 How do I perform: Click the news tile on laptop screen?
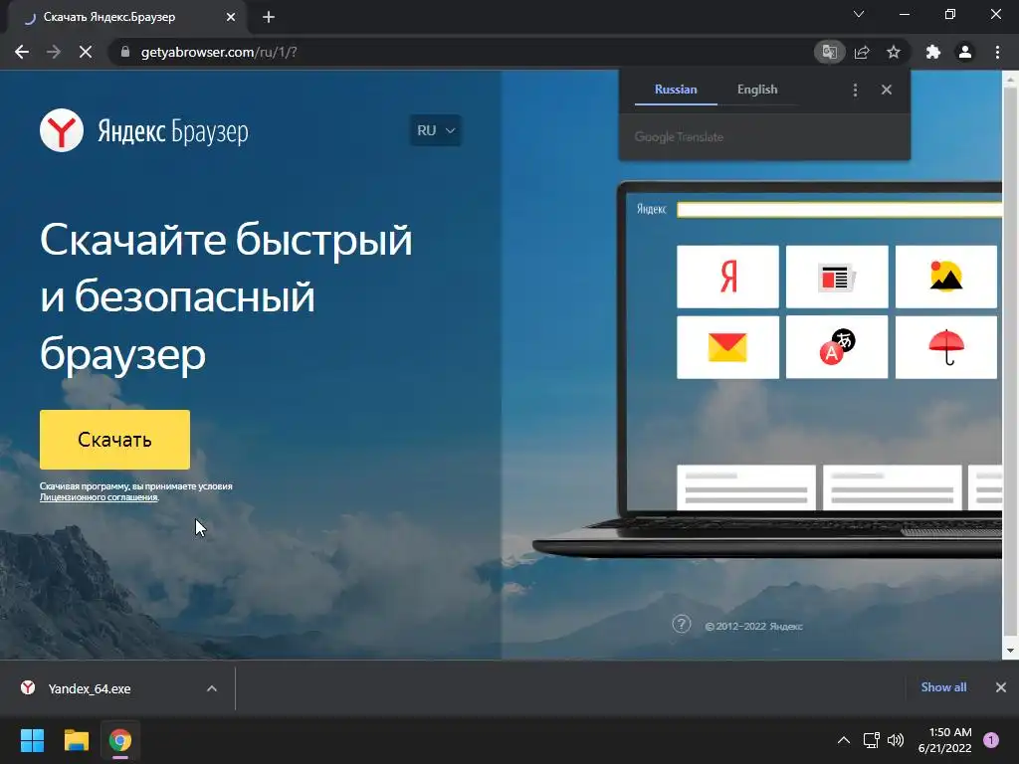[x=837, y=277]
